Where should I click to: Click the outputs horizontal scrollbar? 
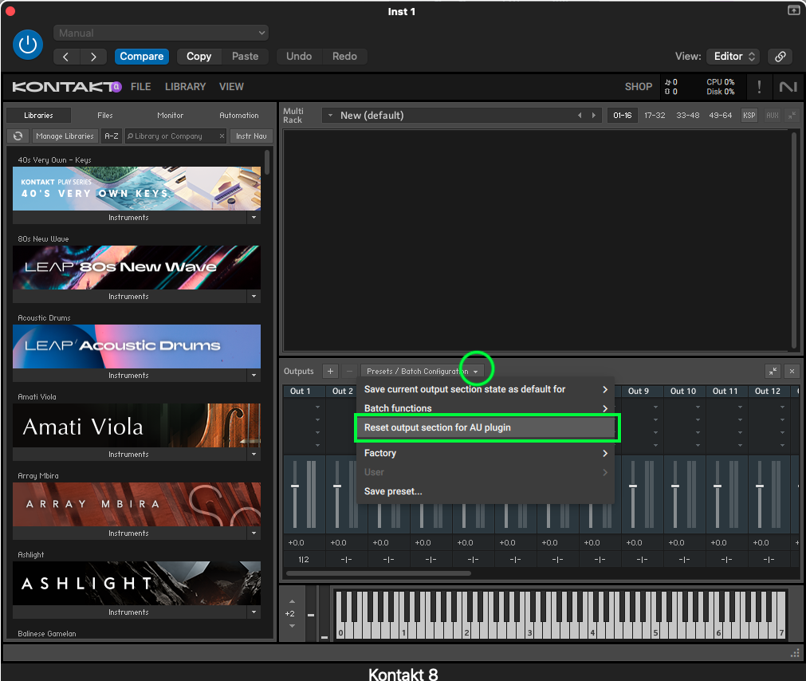pyautogui.click(x=379, y=573)
